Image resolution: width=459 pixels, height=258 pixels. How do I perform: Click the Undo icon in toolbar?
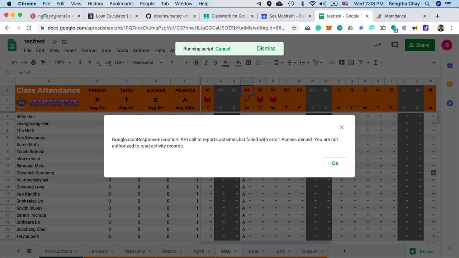(15, 62)
